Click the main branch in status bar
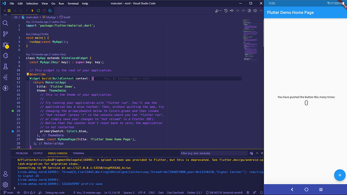The height and width of the screenshot is (195, 347). click(x=8, y=193)
